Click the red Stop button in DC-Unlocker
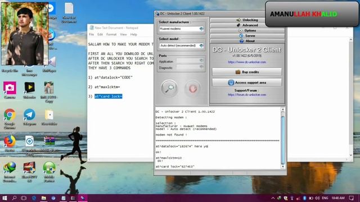Viewport: 360px width, 202px height. pyautogui.click(x=192, y=88)
